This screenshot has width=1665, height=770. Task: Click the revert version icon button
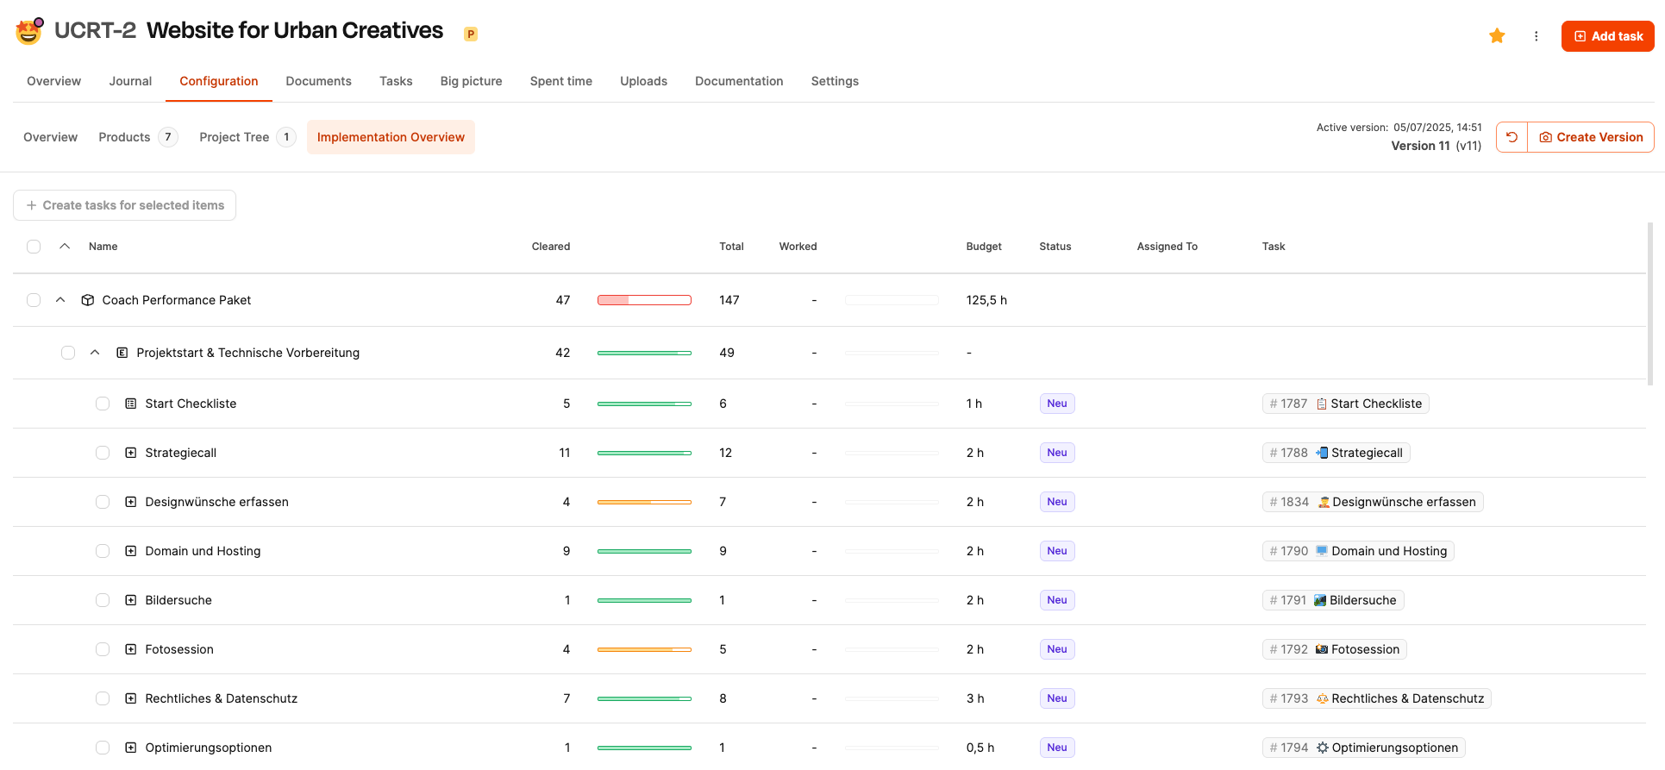1512,137
